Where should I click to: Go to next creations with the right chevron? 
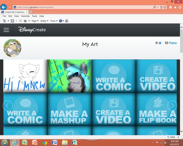[172, 106]
